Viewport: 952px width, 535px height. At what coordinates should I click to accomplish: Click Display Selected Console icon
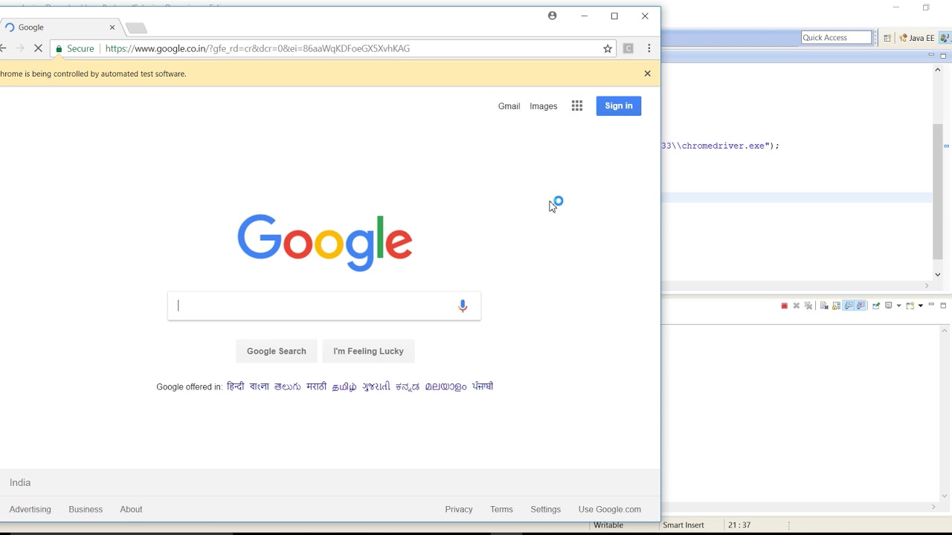pos(889,305)
